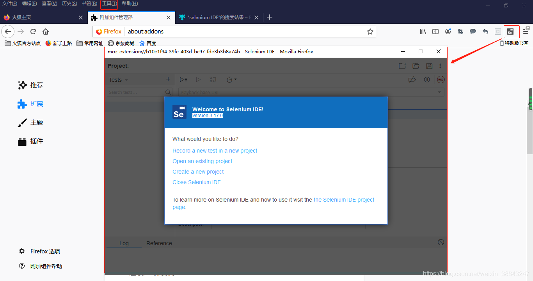Viewport: 533px width, 281px height.
Task: Open test execution speed dropdown
Action: click(x=232, y=79)
